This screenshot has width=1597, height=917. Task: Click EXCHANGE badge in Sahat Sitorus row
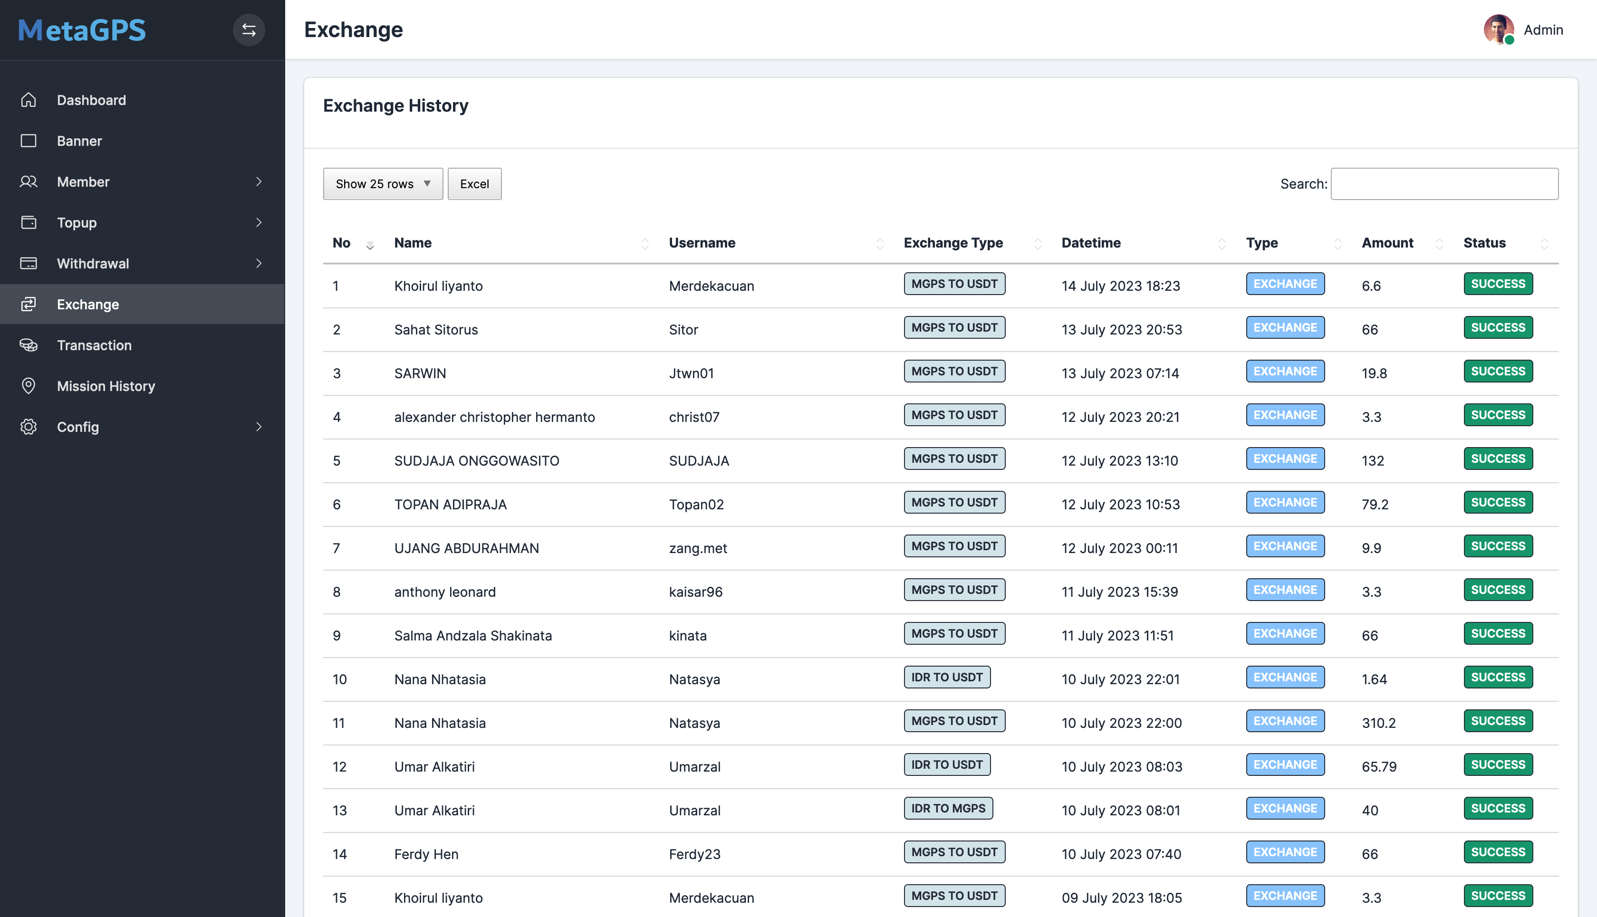[x=1285, y=327]
